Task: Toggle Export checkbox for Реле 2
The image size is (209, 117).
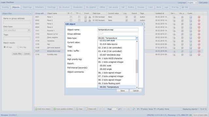Action: pyautogui.click(x=135, y=20)
